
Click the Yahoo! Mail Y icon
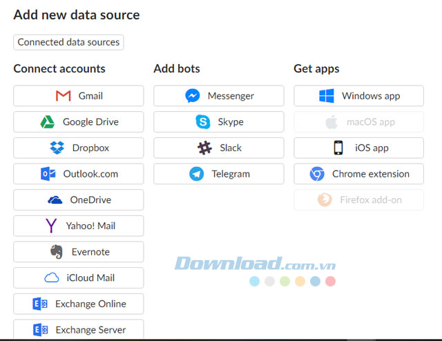click(x=51, y=226)
